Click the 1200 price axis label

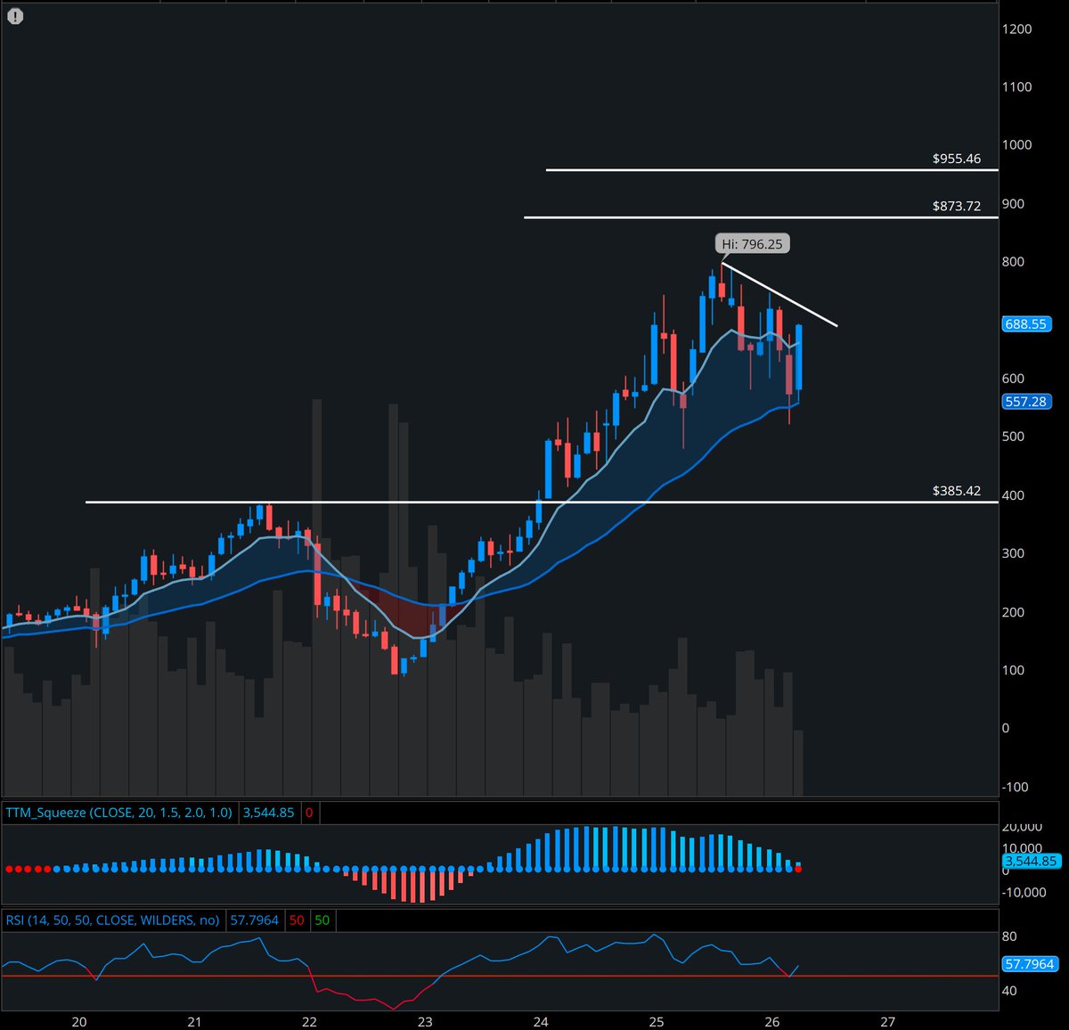coord(1017,29)
